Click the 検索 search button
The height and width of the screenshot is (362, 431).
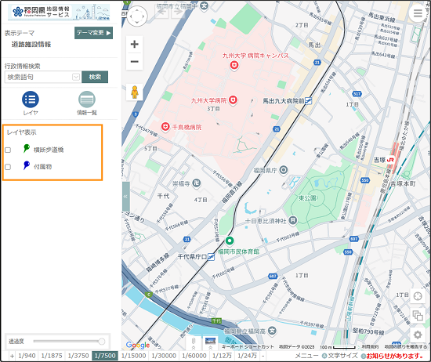tap(95, 77)
